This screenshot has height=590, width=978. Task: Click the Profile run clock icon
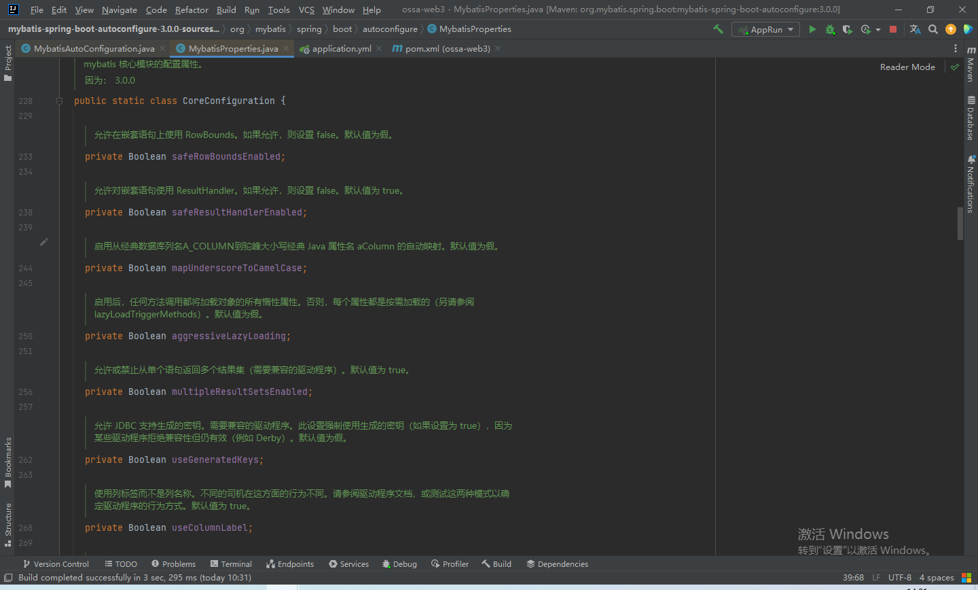(x=865, y=29)
